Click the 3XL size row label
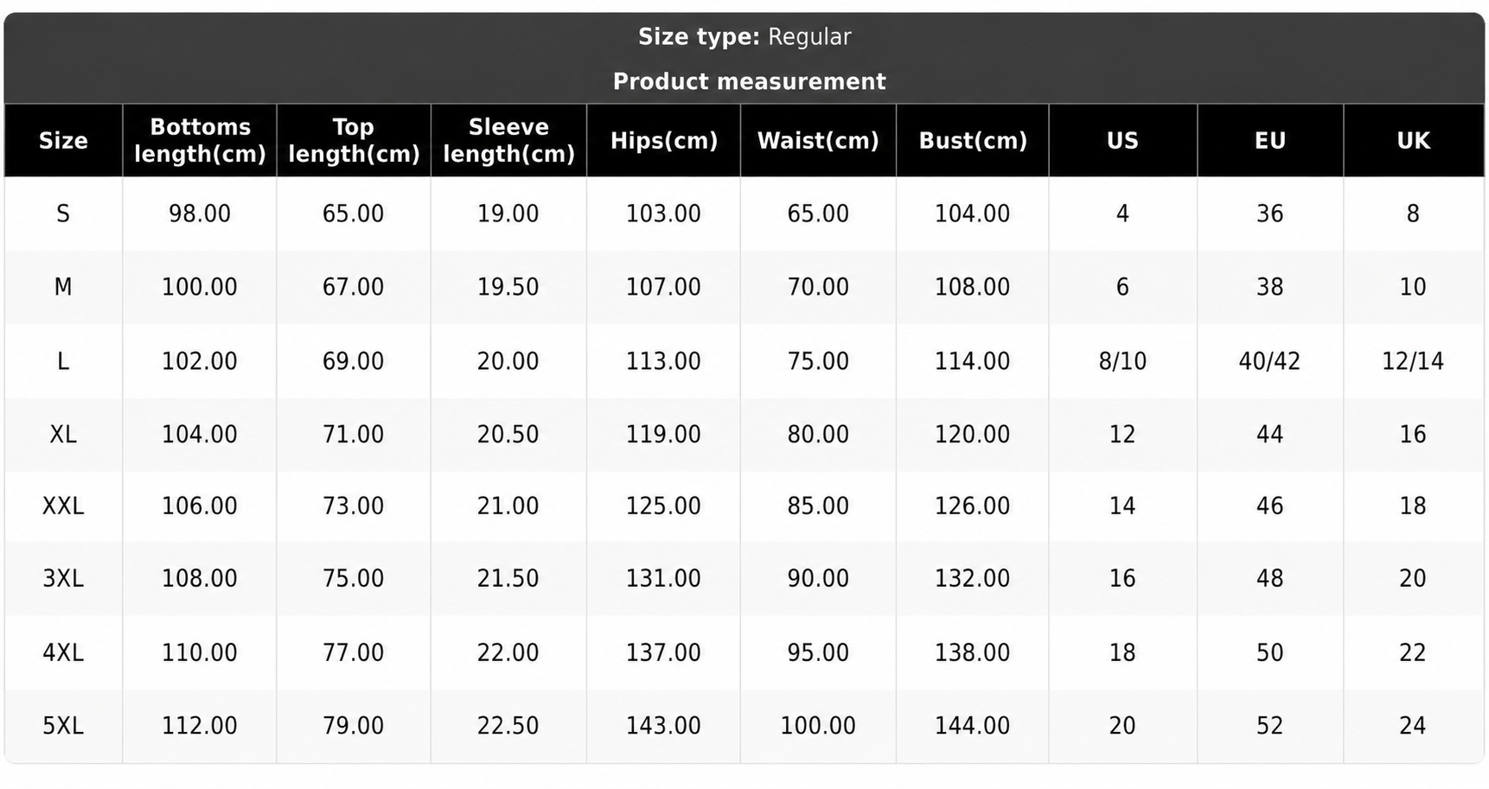Viewport: 1489px width, 789px height. [63, 578]
